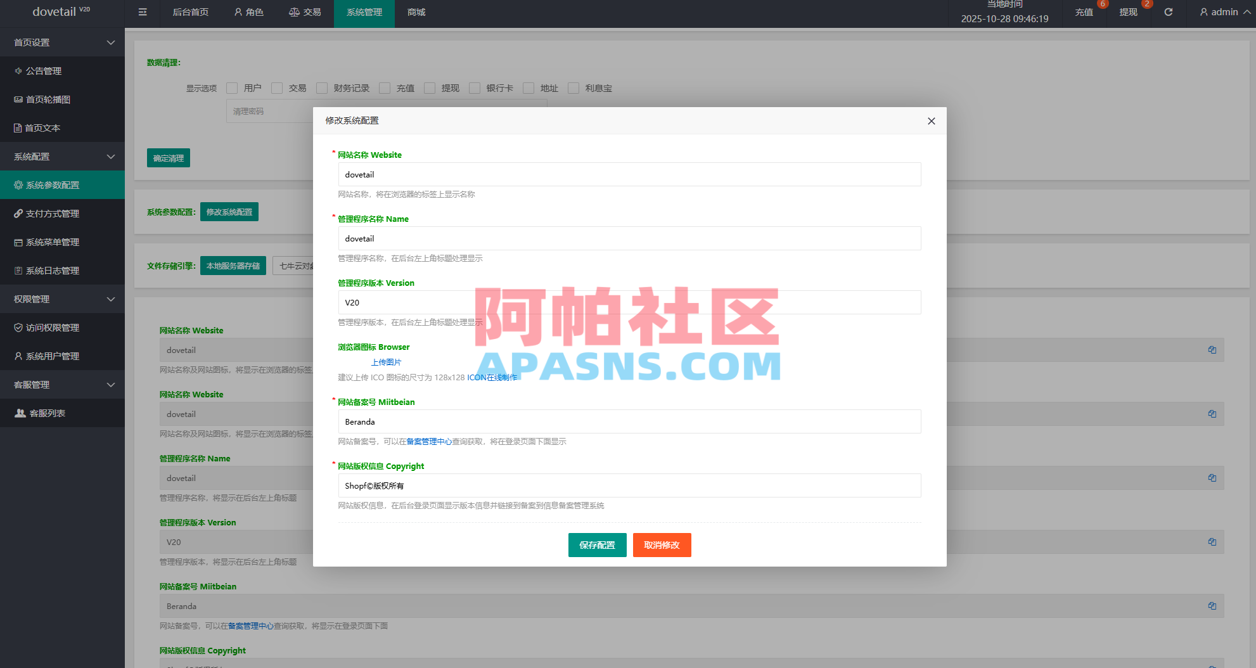The width and height of the screenshot is (1256, 668).
Task: Check the 交易 checkbox
Action: point(277,88)
